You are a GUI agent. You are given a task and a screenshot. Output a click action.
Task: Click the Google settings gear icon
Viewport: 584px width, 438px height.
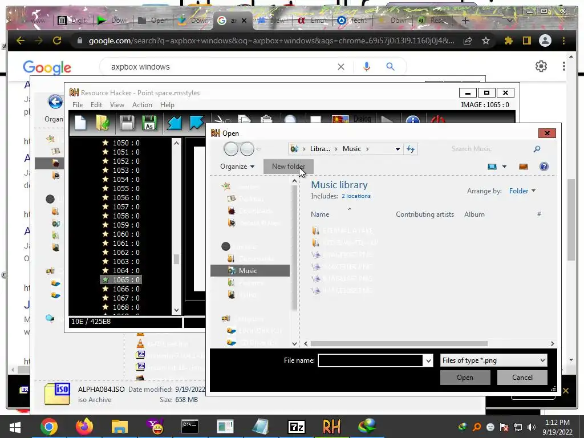[x=541, y=66]
